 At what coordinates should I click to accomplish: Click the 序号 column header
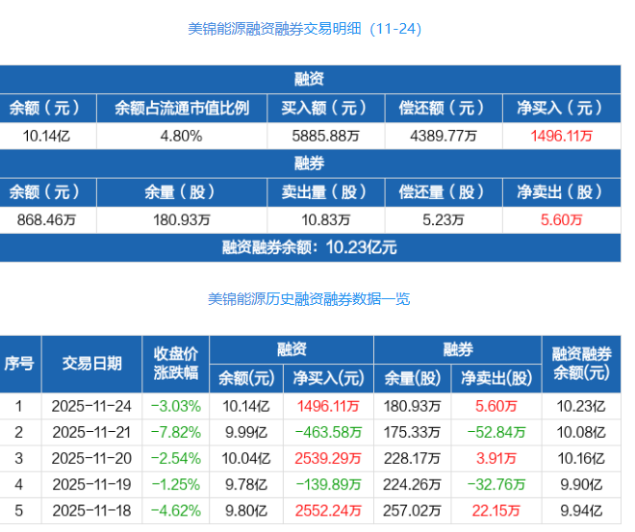pos(19,364)
